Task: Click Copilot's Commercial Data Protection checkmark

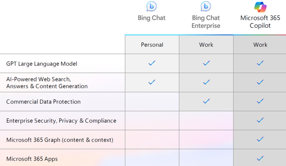Action: (x=260, y=101)
